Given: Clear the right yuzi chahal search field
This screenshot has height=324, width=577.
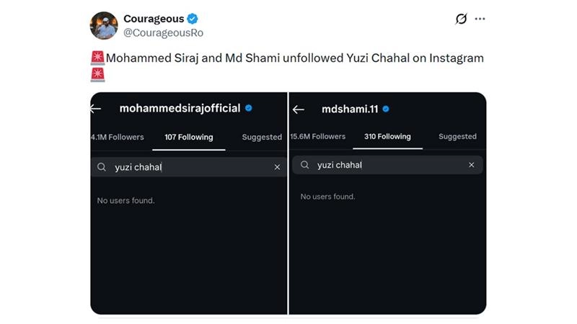Looking at the screenshot, I should (x=472, y=165).
